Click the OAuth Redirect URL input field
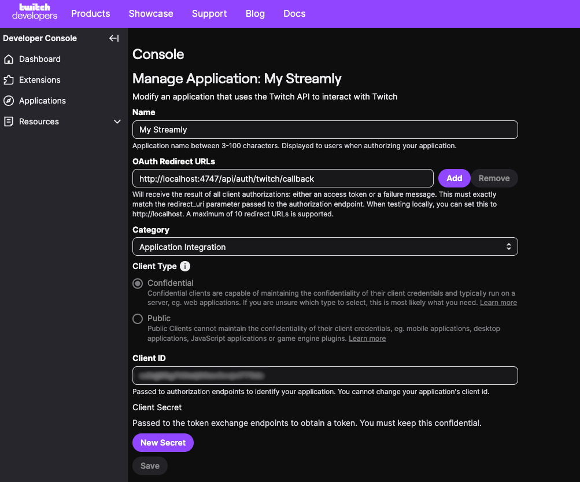This screenshot has height=482, width=580. pyautogui.click(x=283, y=178)
